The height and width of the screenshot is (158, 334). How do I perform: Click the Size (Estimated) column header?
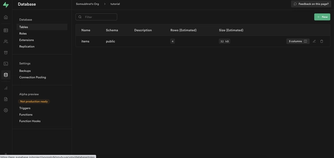click(x=231, y=30)
